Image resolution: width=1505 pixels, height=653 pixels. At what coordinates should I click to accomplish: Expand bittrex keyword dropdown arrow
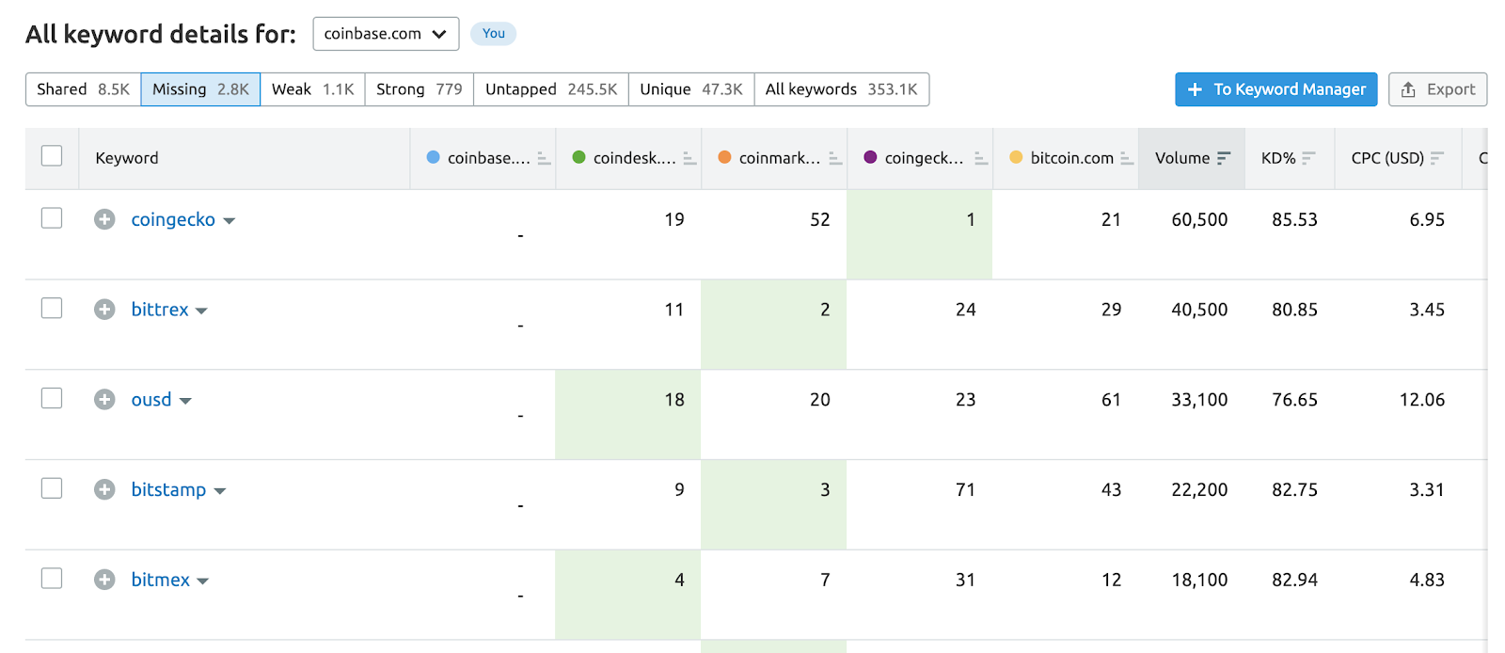(x=201, y=311)
